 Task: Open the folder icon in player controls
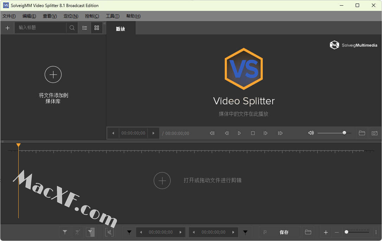pyautogui.click(x=362, y=133)
